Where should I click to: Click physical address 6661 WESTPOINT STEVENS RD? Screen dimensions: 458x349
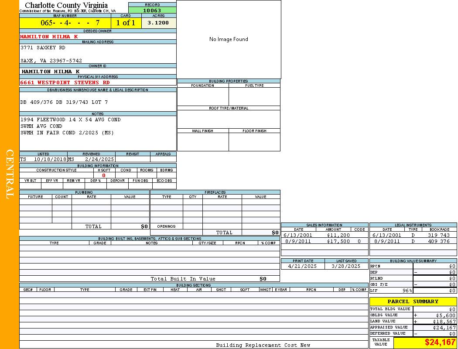65,82
